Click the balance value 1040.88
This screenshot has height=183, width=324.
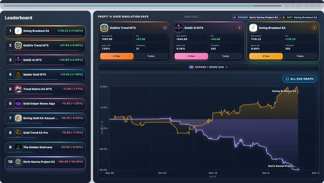[182, 39]
